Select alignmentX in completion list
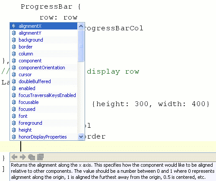The height and width of the screenshot is (181, 216). [44, 26]
